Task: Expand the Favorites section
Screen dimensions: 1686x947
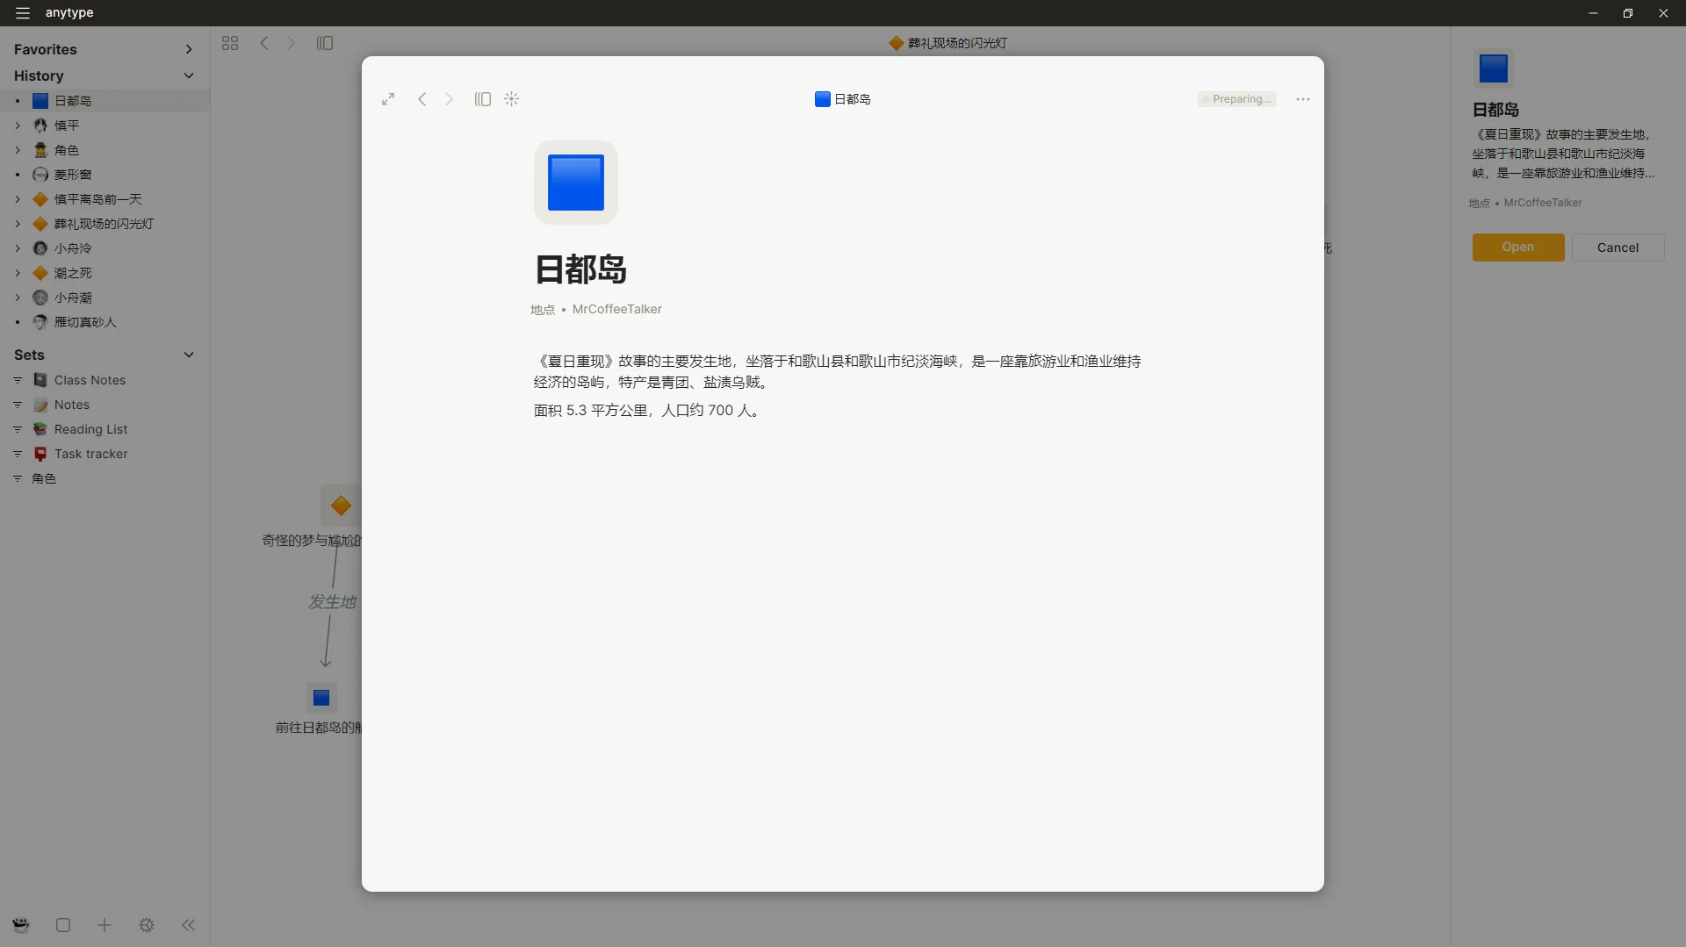Action: tap(188, 50)
